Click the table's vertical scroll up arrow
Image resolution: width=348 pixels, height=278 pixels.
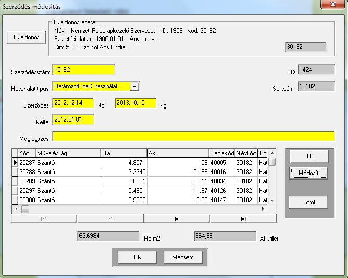pos(272,153)
